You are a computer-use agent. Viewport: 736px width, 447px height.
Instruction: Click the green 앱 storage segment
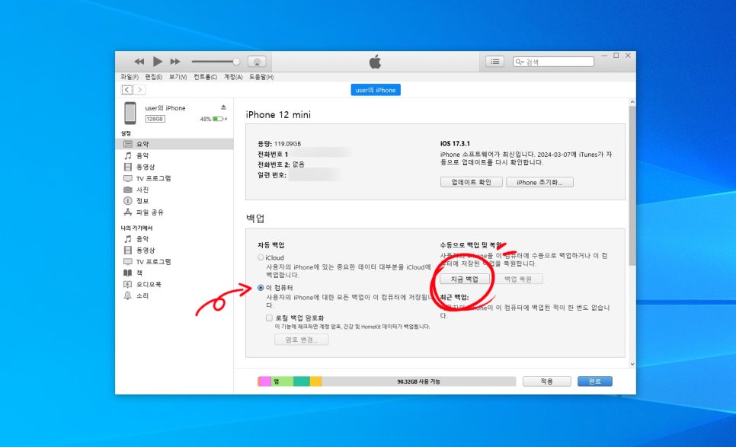[283, 382]
